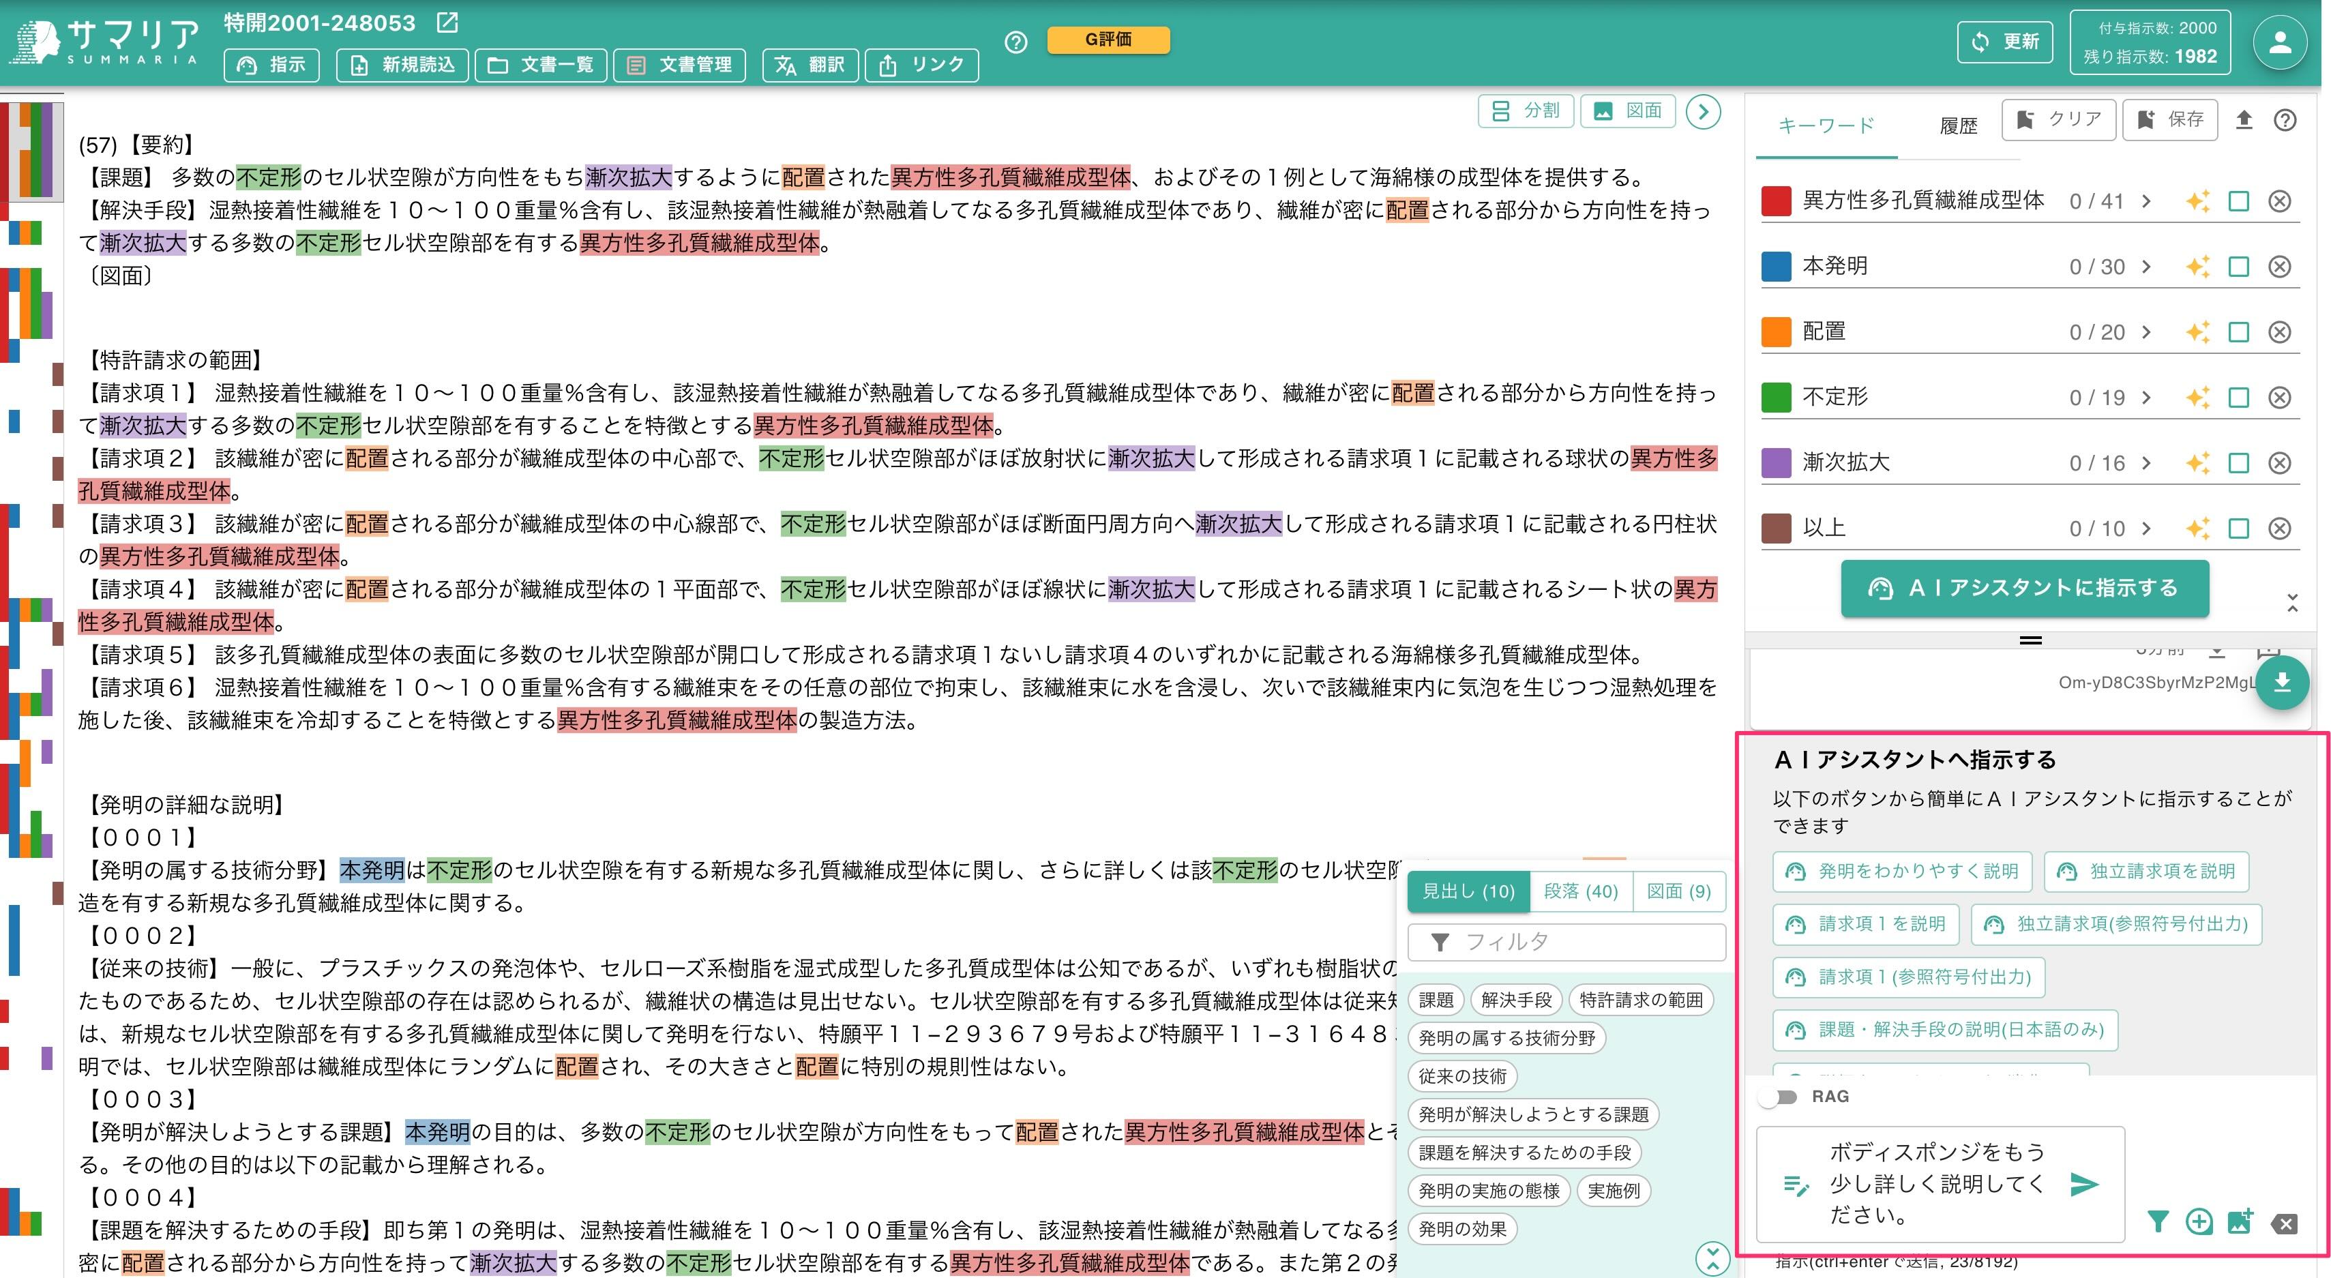This screenshot has width=2331, height=1278.
Task: Select the 段落 (40) tab
Action: pyautogui.click(x=1580, y=891)
